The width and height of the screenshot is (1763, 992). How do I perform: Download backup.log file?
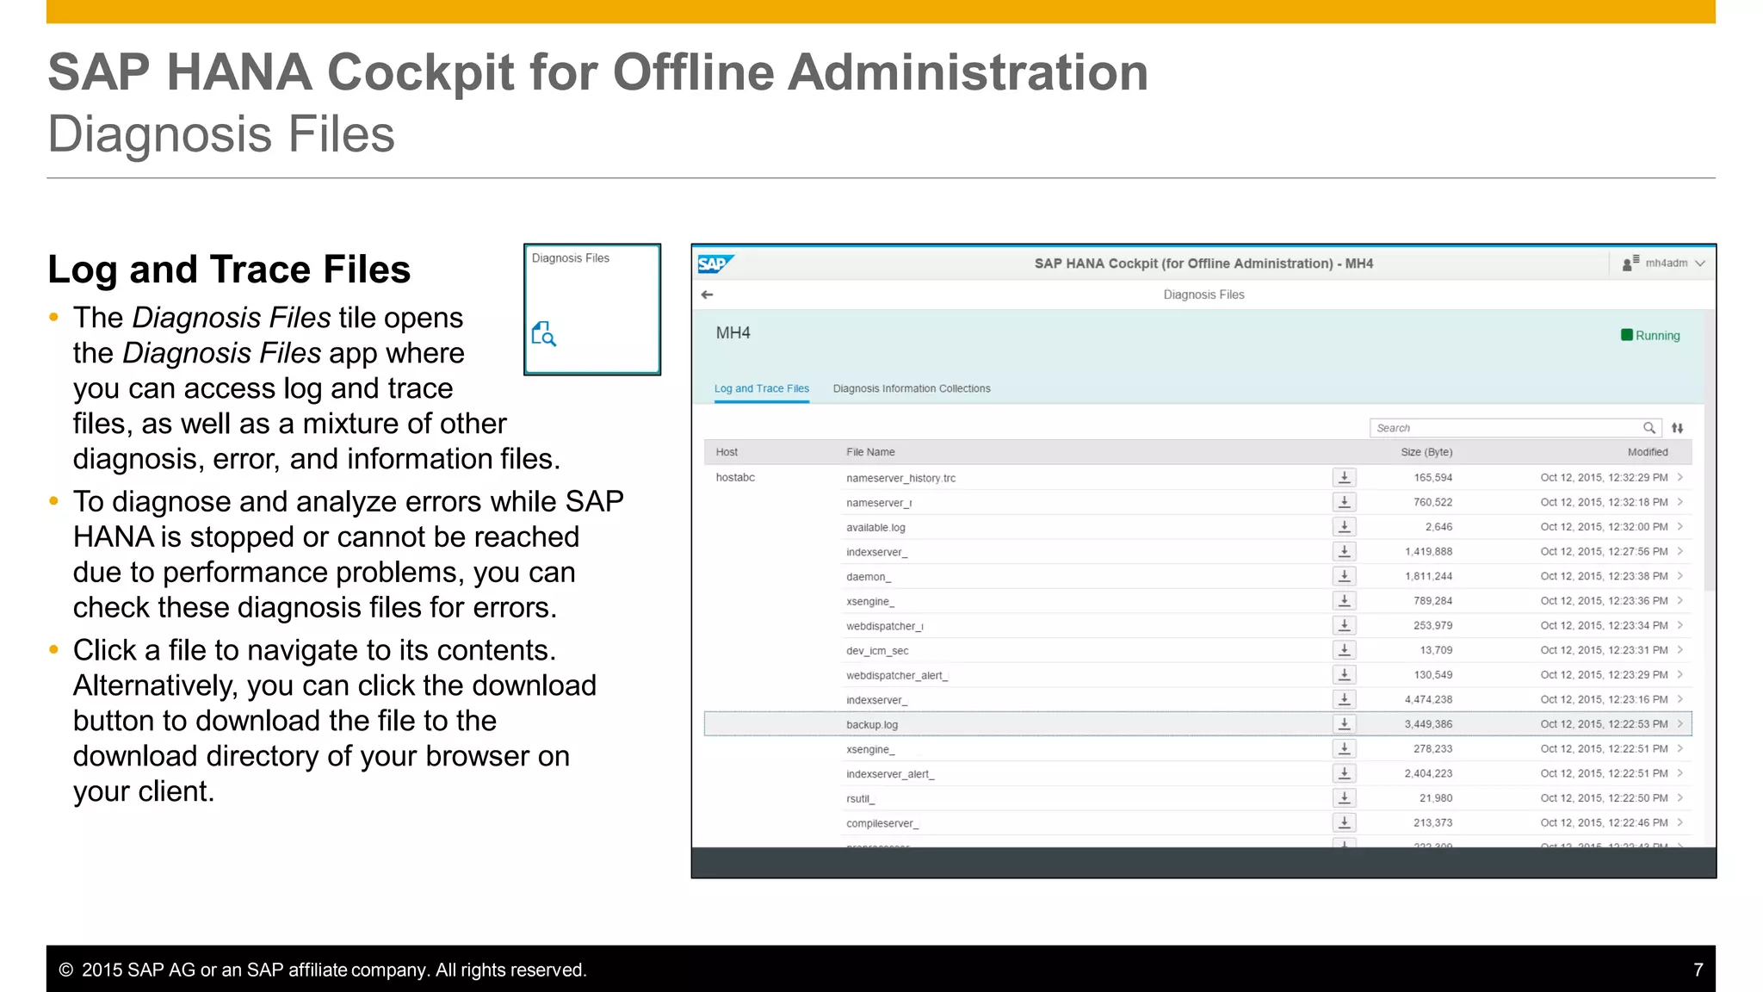pos(1345,724)
